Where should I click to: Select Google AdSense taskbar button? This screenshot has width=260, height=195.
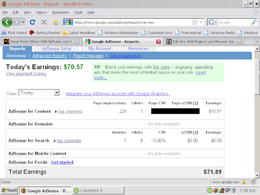pyautogui.click(x=45, y=190)
